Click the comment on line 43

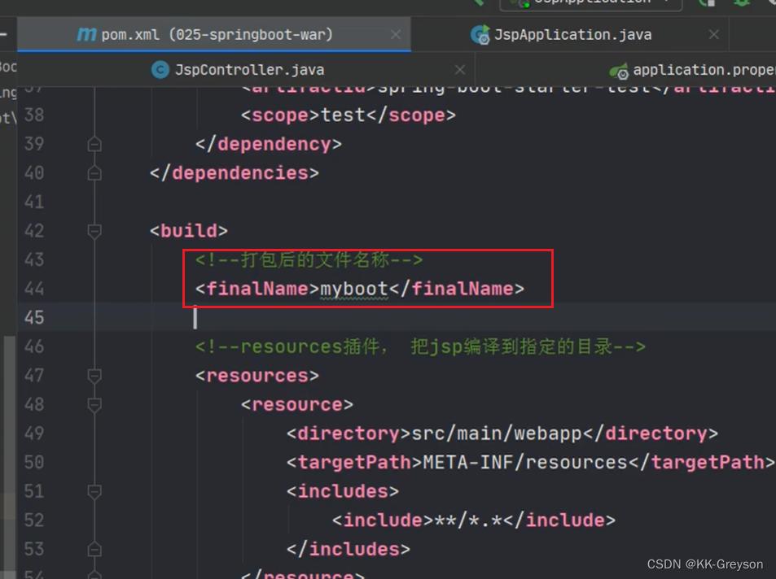tap(309, 259)
